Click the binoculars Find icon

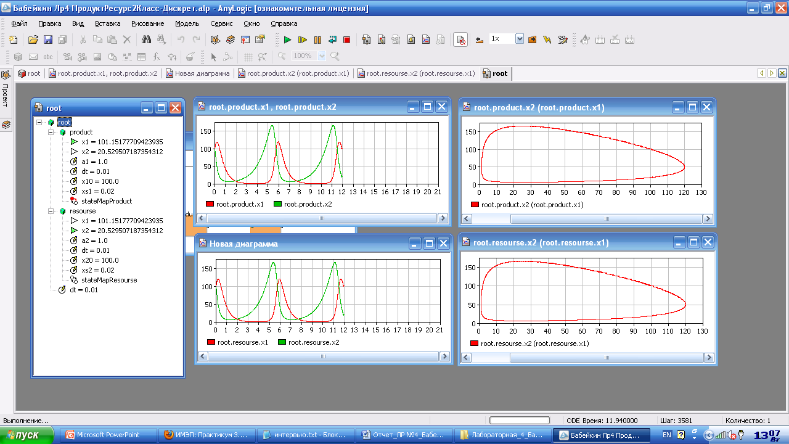click(147, 39)
